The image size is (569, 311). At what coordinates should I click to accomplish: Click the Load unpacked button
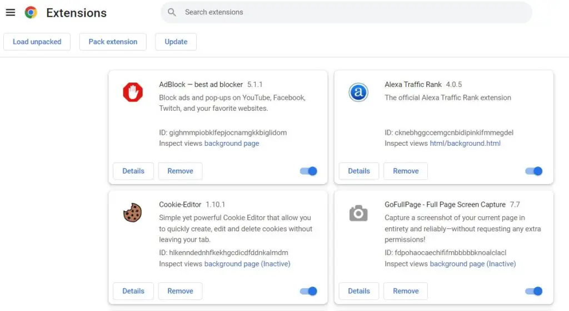coord(37,42)
